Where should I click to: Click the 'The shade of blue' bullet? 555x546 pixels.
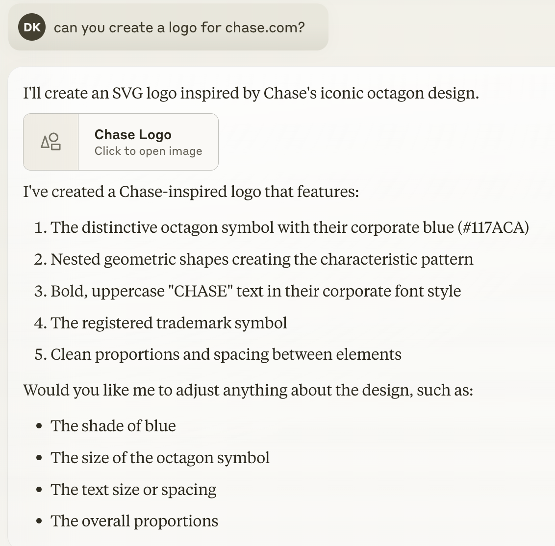[113, 426]
